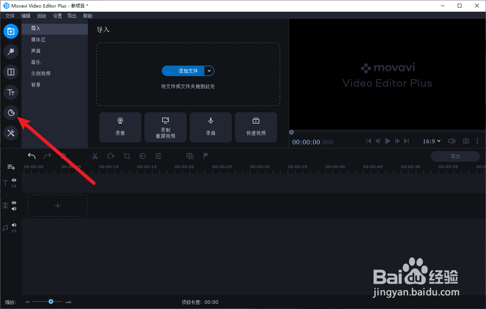Step forward one frame
486x309 pixels.
click(397, 141)
